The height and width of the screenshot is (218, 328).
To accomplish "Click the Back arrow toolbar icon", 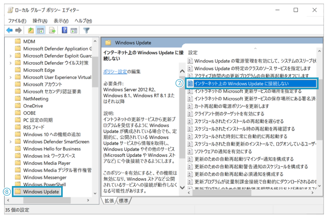I will pos(9,30).
